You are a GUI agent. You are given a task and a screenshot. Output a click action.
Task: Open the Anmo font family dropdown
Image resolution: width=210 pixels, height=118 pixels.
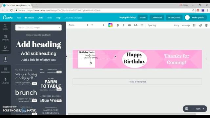tap(78, 25)
